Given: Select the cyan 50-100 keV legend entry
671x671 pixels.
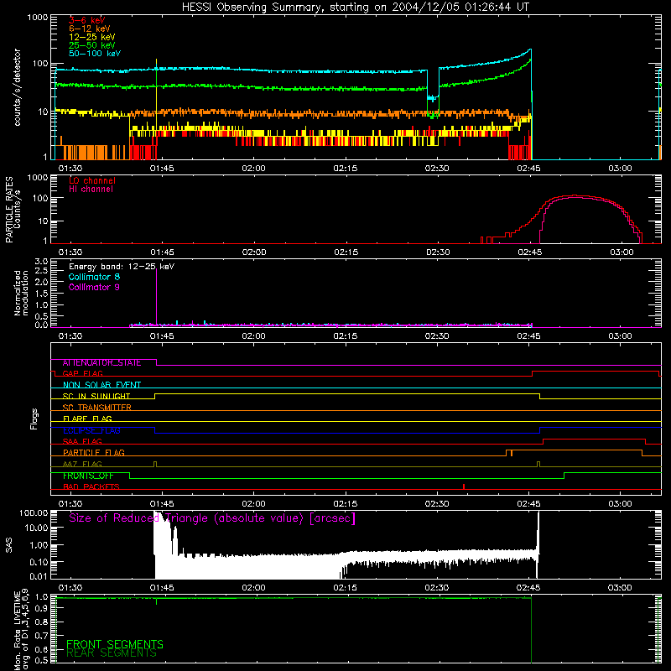Looking at the screenshot, I should tap(95, 54).
